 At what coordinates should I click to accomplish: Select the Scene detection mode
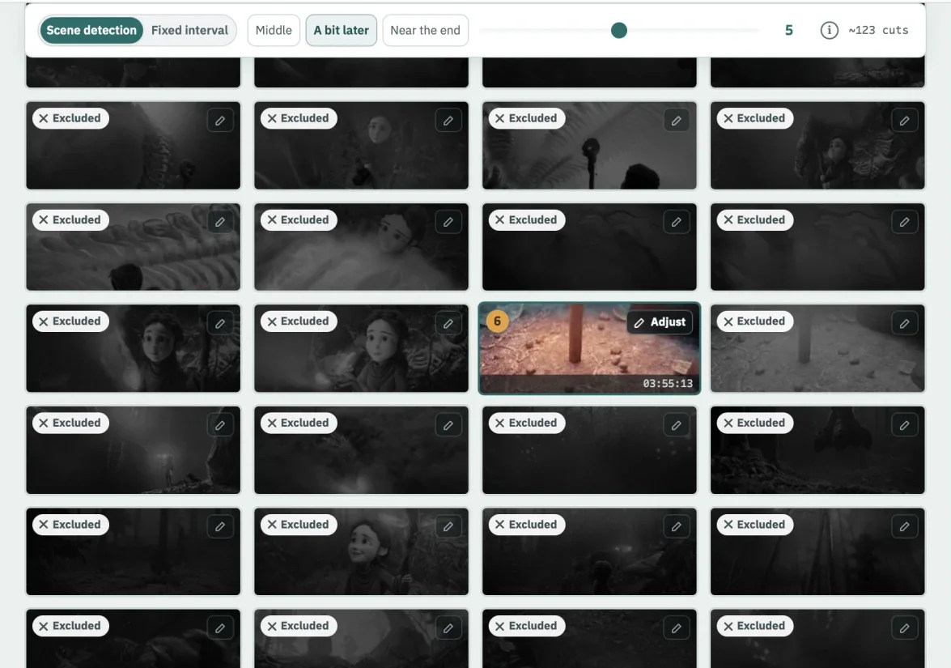(x=91, y=30)
